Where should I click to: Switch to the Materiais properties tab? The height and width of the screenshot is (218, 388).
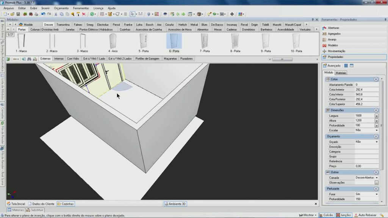(x=341, y=73)
